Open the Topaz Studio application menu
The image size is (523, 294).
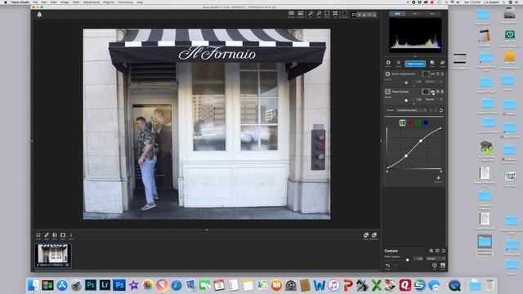click(20, 2)
